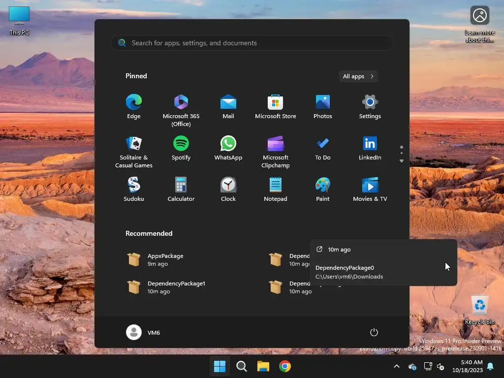Image resolution: width=504 pixels, height=378 pixels.
Task: Click the Windows Start button on taskbar
Action: pos(220,366)
